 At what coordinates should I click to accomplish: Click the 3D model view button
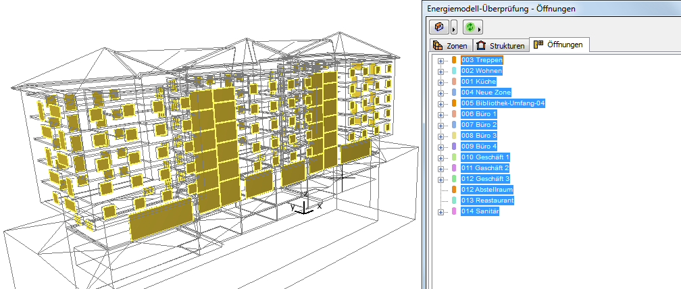coord(440,27)
